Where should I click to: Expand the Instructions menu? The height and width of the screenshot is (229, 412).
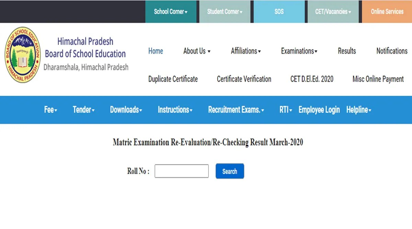[175, 110]
